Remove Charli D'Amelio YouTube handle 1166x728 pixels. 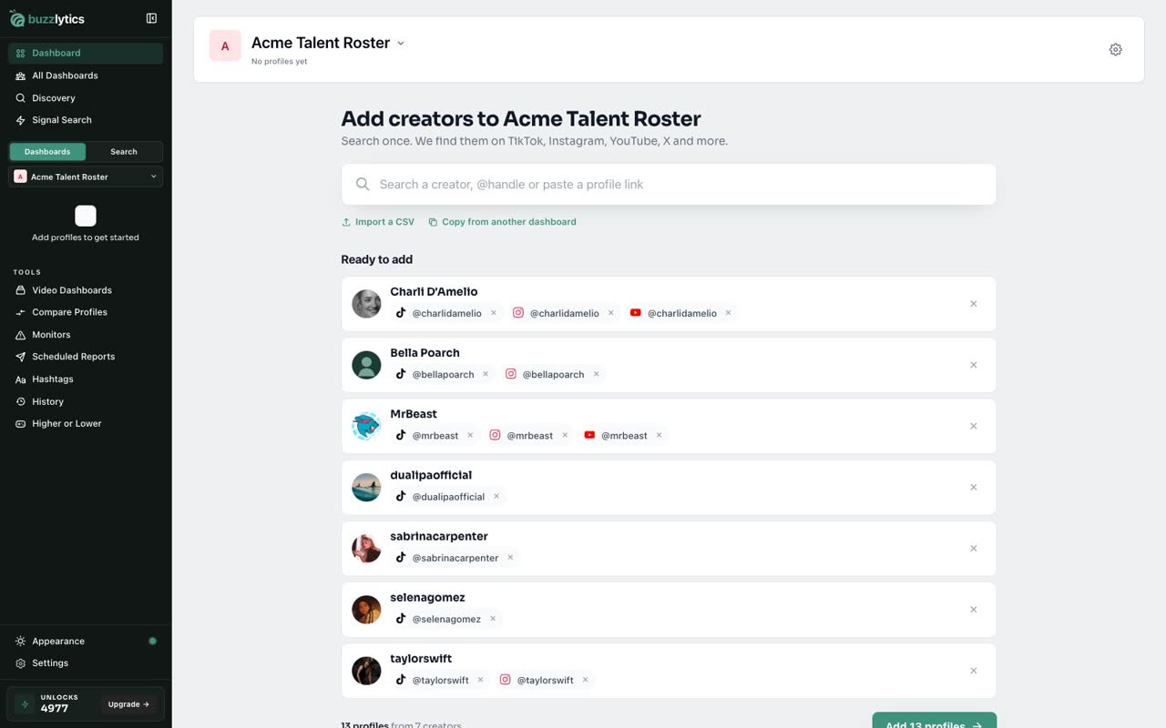(x=728, y=313)
